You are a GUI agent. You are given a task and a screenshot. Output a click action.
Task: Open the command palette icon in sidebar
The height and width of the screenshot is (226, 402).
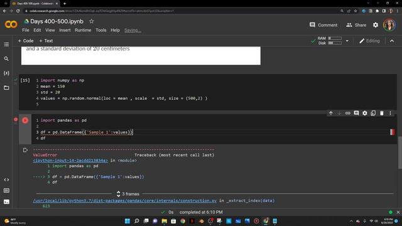(6, 191)
